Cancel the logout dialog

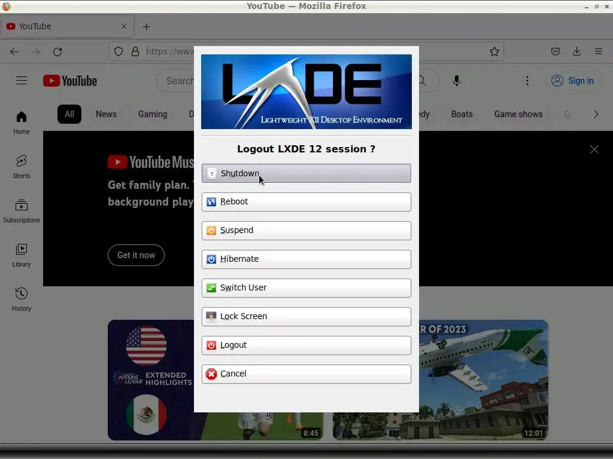[x=306, y=374]
